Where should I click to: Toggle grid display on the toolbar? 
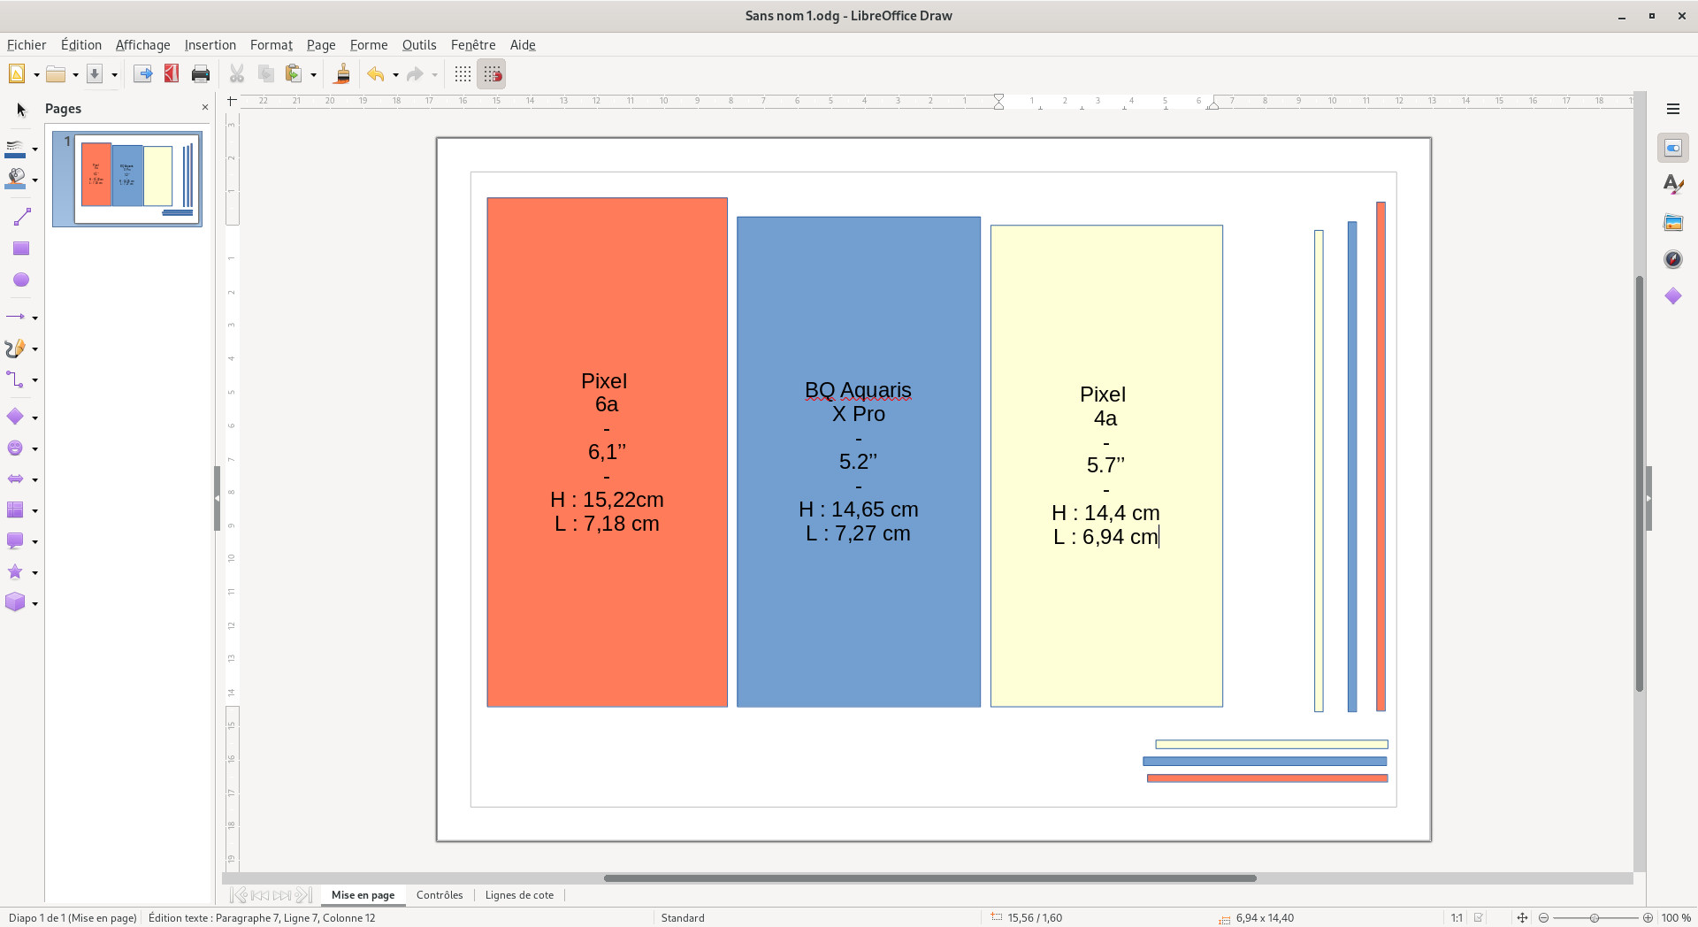coord(463,74)
